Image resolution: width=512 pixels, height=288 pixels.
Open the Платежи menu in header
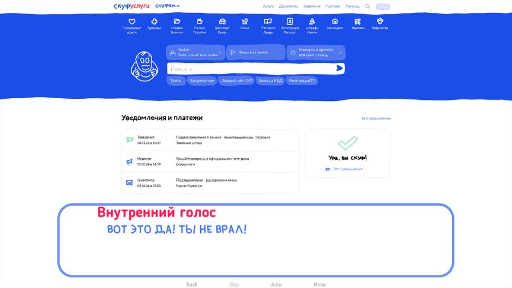(333, 6)
